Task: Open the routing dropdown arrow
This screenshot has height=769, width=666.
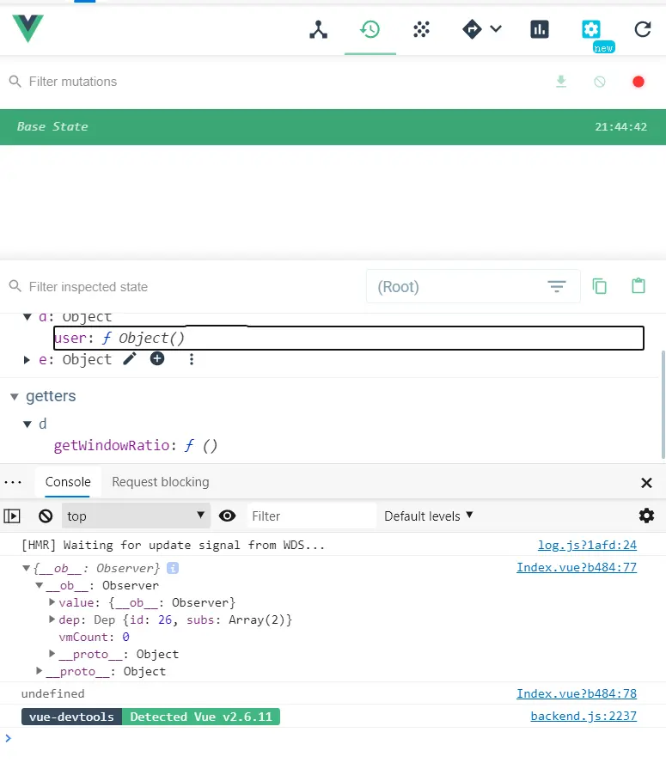Action: (x=496, y=29)
